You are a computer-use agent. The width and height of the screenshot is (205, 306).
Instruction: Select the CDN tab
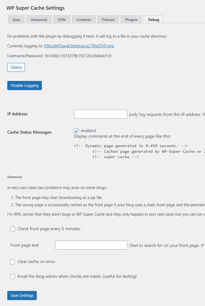pyautogui.click(x=61, y=20)
